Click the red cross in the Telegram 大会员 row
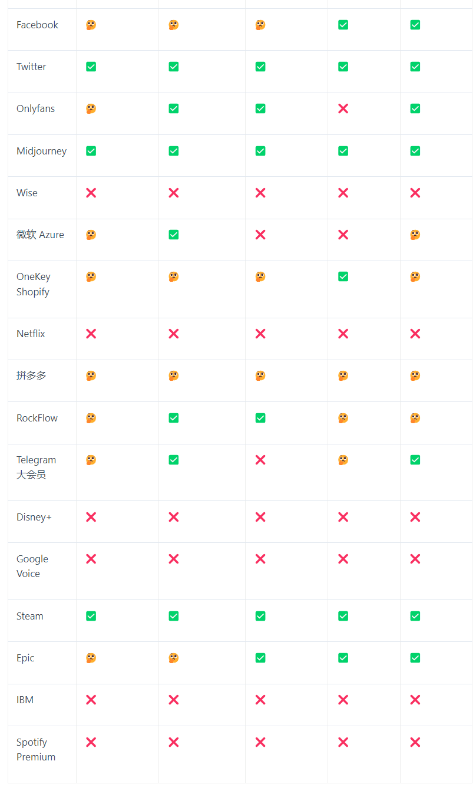This screenshot has width=476, height=794. coord(260,460)
